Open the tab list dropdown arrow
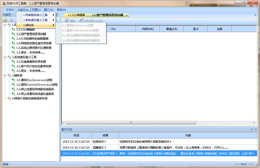Screen dimensions: 260x168 click(255, 15)
